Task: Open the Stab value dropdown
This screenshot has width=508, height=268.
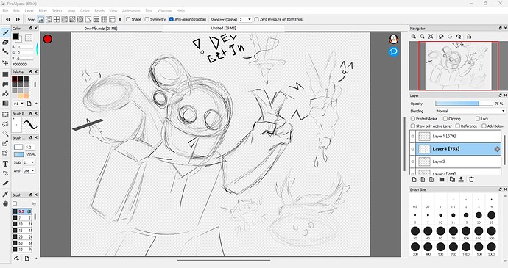Action: [x=29, y=162]
